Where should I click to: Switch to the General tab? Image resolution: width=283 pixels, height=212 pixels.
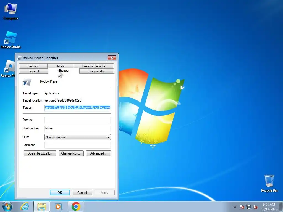tap(33, 71)
